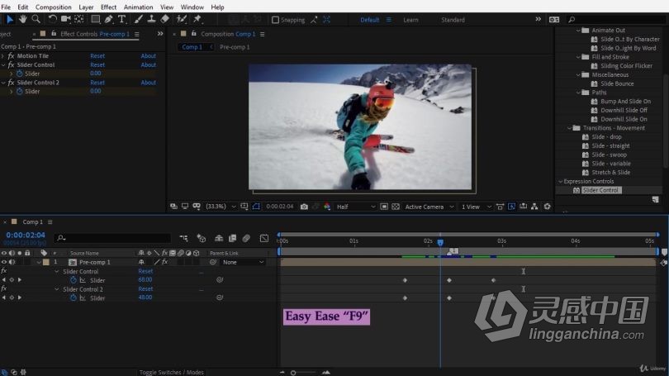Select the Selection arrow tool
Screen dimensions: 669x376
(x=9, y=19)
